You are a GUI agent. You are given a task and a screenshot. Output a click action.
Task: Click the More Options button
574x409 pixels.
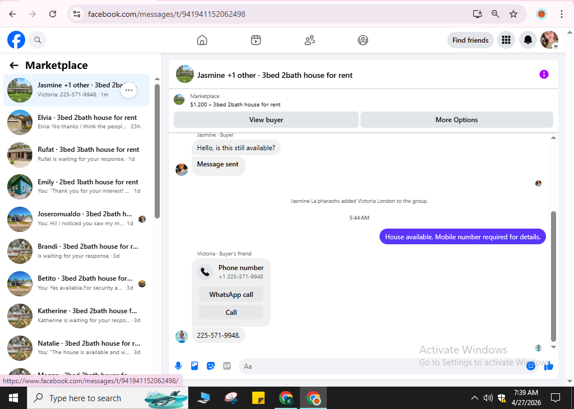coord(456,120)
